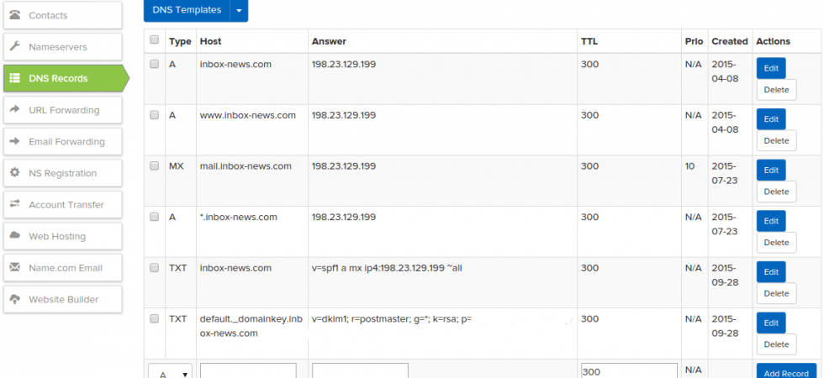Delete the TXT spf1 record
This screenshot has width=824, height=378.
click(776, 293)
